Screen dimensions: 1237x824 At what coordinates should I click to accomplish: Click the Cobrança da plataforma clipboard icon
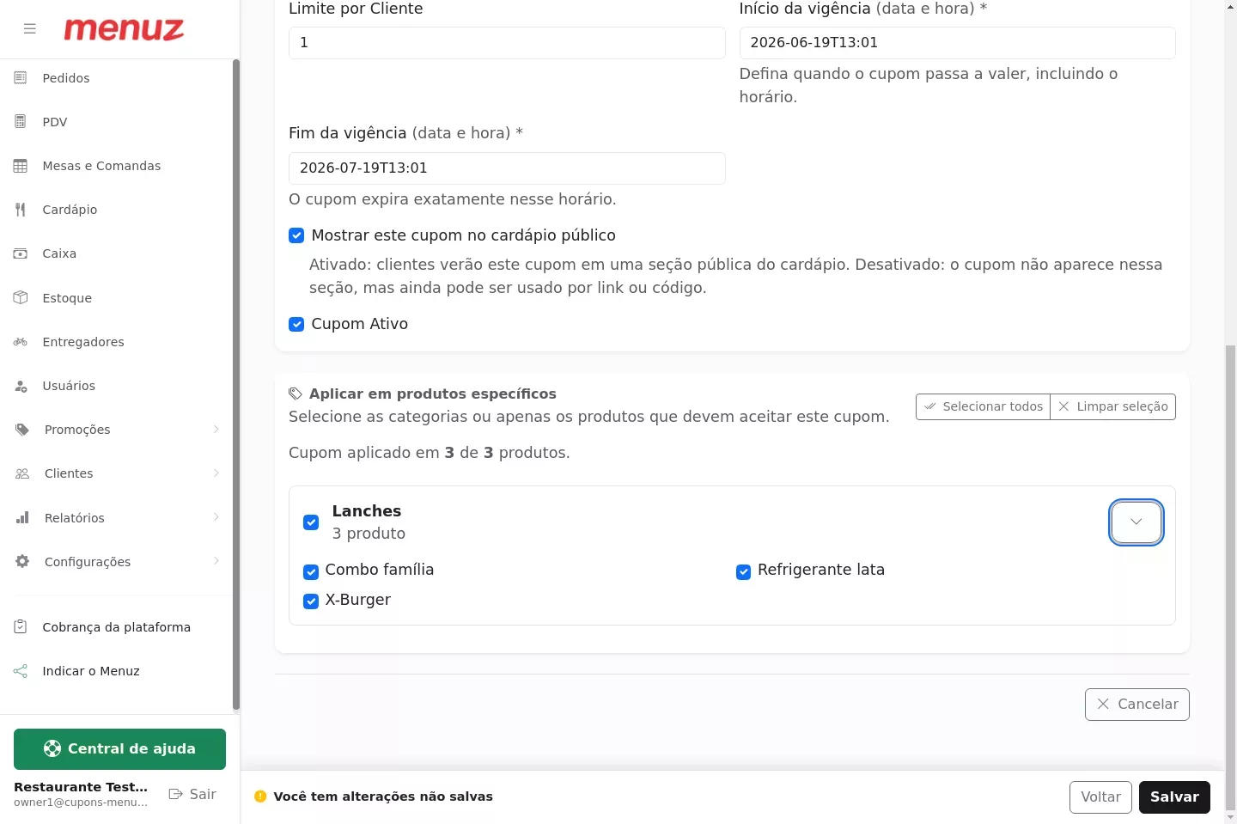click(21, 627)
